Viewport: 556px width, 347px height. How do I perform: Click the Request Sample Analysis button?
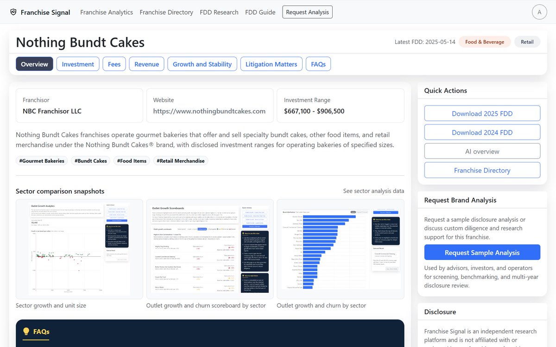pyautogui.click(x=482, y=253)
